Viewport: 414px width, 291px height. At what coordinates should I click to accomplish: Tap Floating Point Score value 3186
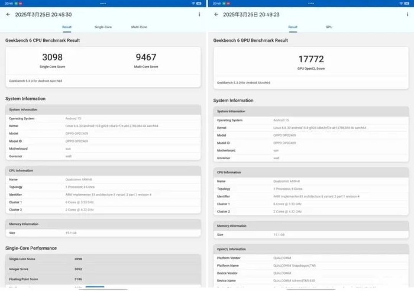point(78,279)
